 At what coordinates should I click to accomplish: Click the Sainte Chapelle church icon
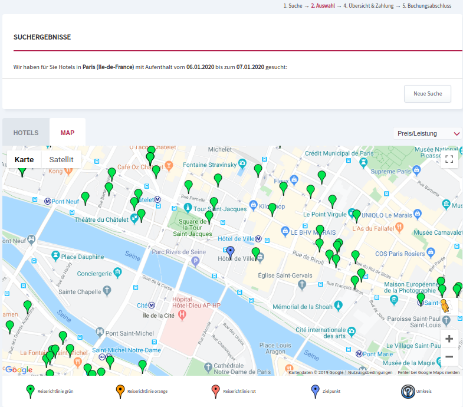click(x=107, y=291)
